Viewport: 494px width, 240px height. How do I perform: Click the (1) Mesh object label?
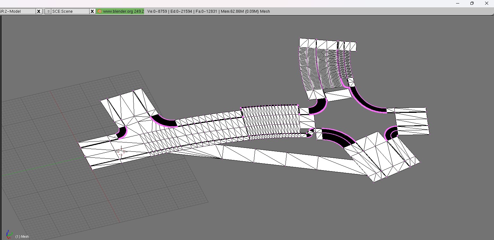pos(22,236)
